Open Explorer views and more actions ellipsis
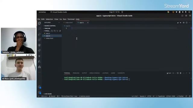 pos(59,22)
